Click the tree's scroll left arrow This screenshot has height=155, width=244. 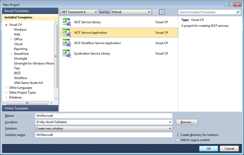4,103
